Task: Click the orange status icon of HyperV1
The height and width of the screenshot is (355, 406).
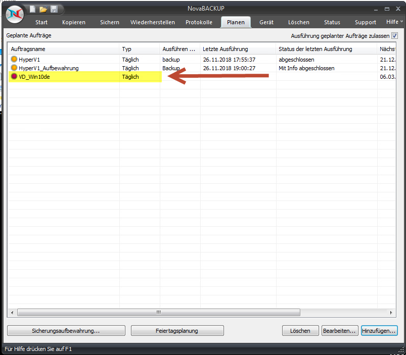Action: (x=14, y=59)
